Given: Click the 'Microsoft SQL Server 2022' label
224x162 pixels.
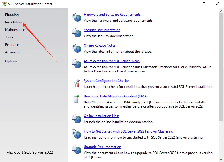Looking at the screenshot, I should 30,152.
